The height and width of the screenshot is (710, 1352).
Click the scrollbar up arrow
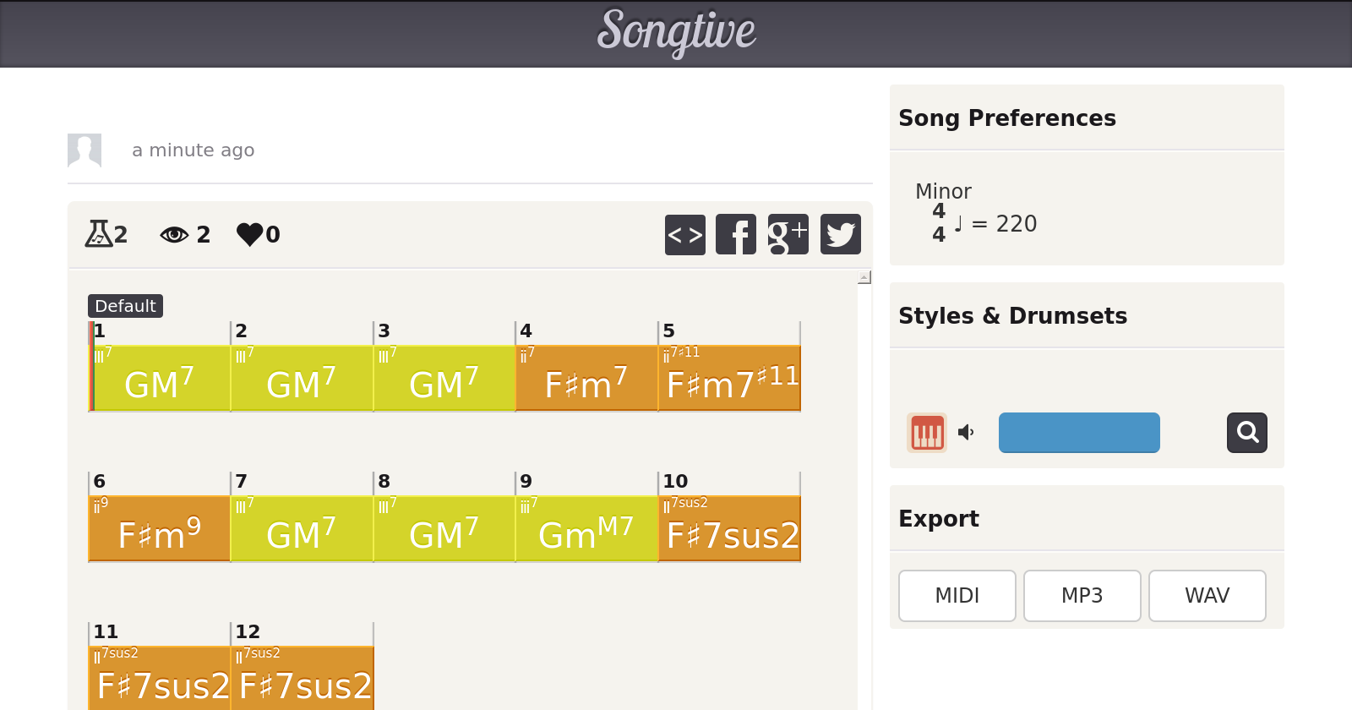pos(864,277)
